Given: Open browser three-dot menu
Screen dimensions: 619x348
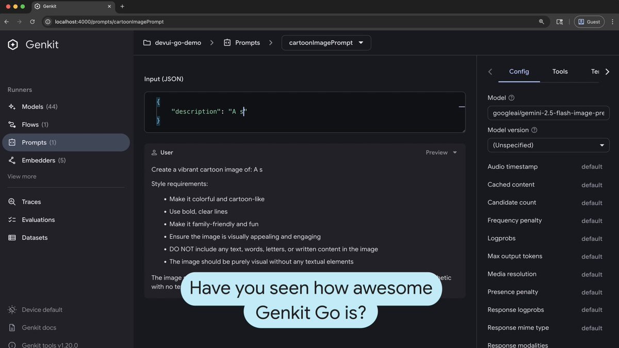Looking at the screenshot, I should [612, 22].
